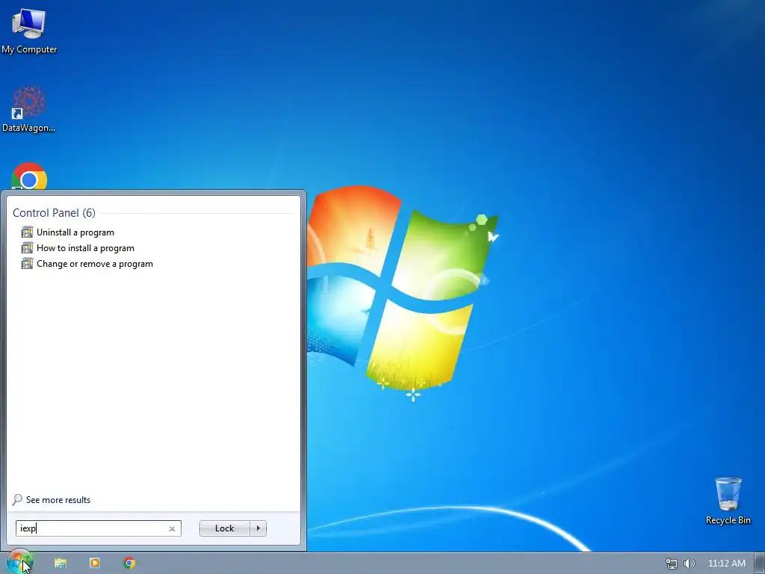Screen dimensions: 765x574
Task: Clear the search box with the X
Action: coord(173,528)
